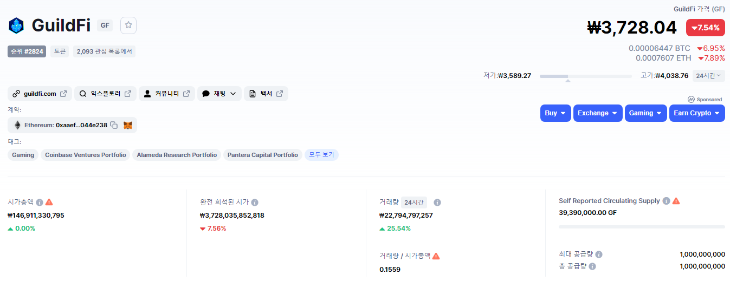Click the 모두 보기 tags button

point(321,155)
